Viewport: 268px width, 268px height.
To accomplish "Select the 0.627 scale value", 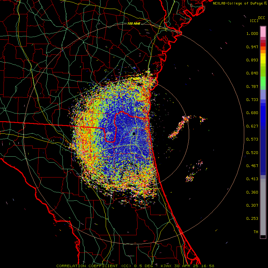I will [x=252, y=126].
